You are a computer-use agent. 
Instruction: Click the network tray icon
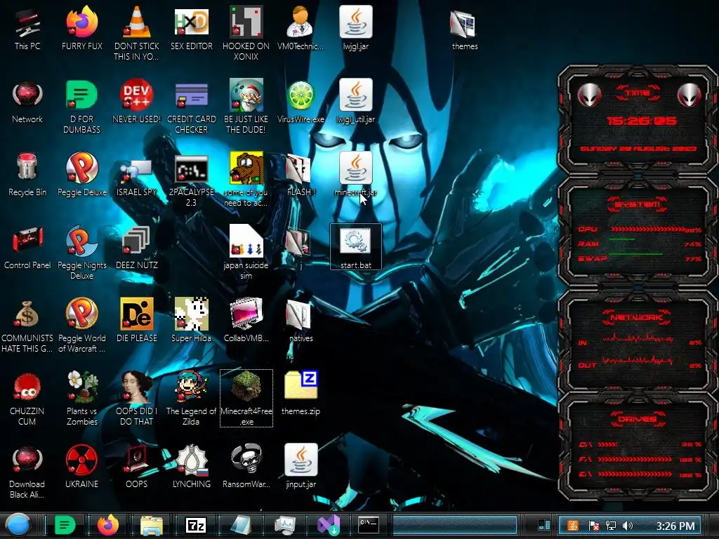pos(611,526)
